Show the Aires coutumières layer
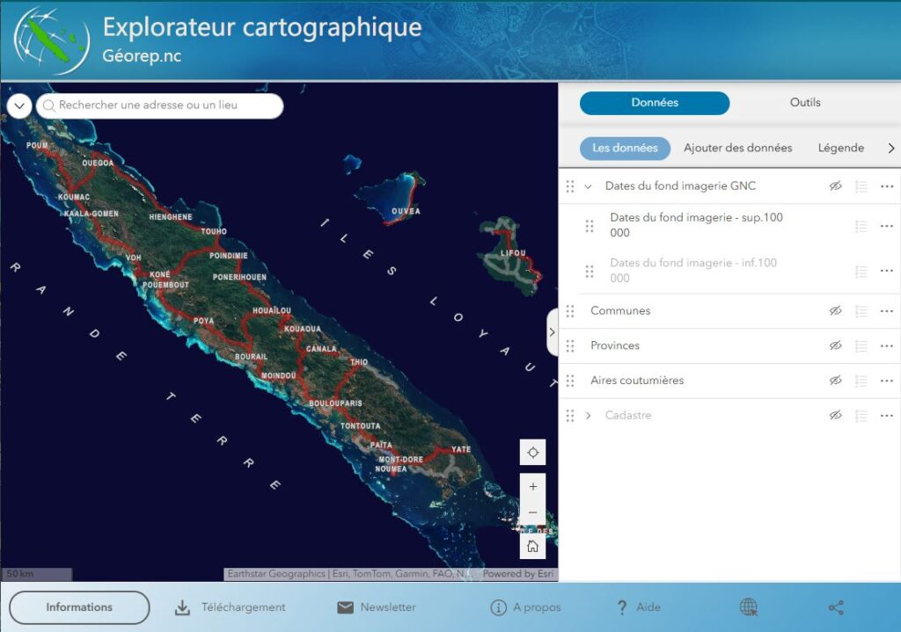The image size is (901, 632). click(836, 381)
